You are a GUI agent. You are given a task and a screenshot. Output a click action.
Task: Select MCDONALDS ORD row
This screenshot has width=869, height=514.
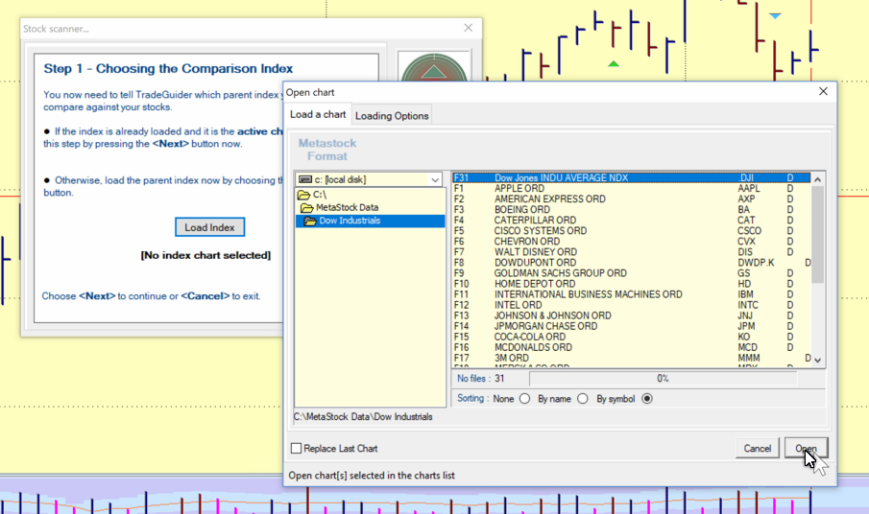631,347
